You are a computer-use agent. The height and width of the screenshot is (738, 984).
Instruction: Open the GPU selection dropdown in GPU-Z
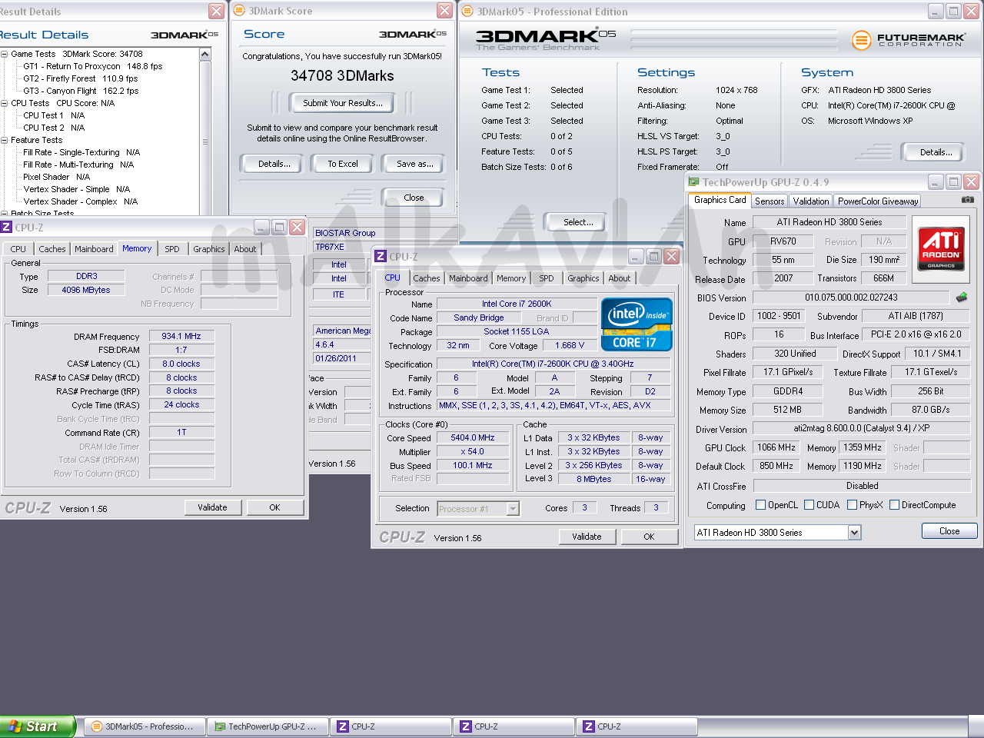pyautogui.click(x=854, y=532)
